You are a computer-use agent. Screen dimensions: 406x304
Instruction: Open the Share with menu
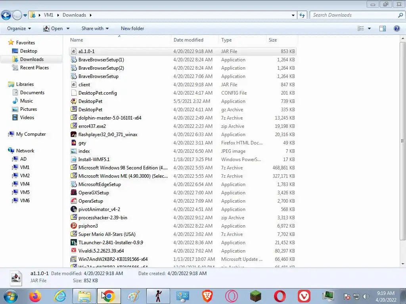click(95, 28)
